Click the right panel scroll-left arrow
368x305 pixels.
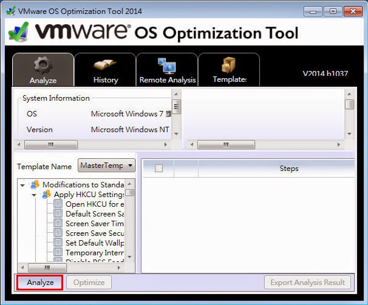coord(192,144)
